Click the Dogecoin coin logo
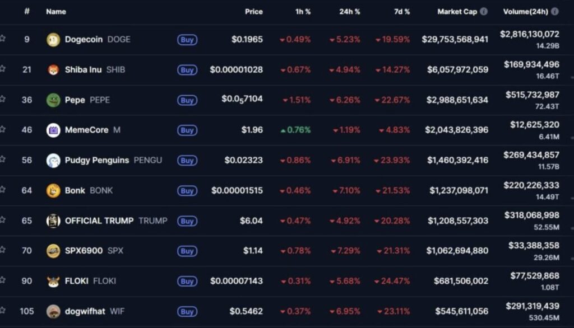Screen dimensions: 574x328 [53, 40]
